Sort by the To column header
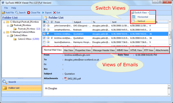The height and width of the screenshot is (103, 173). pyautogui.click(x=101, y=22)
